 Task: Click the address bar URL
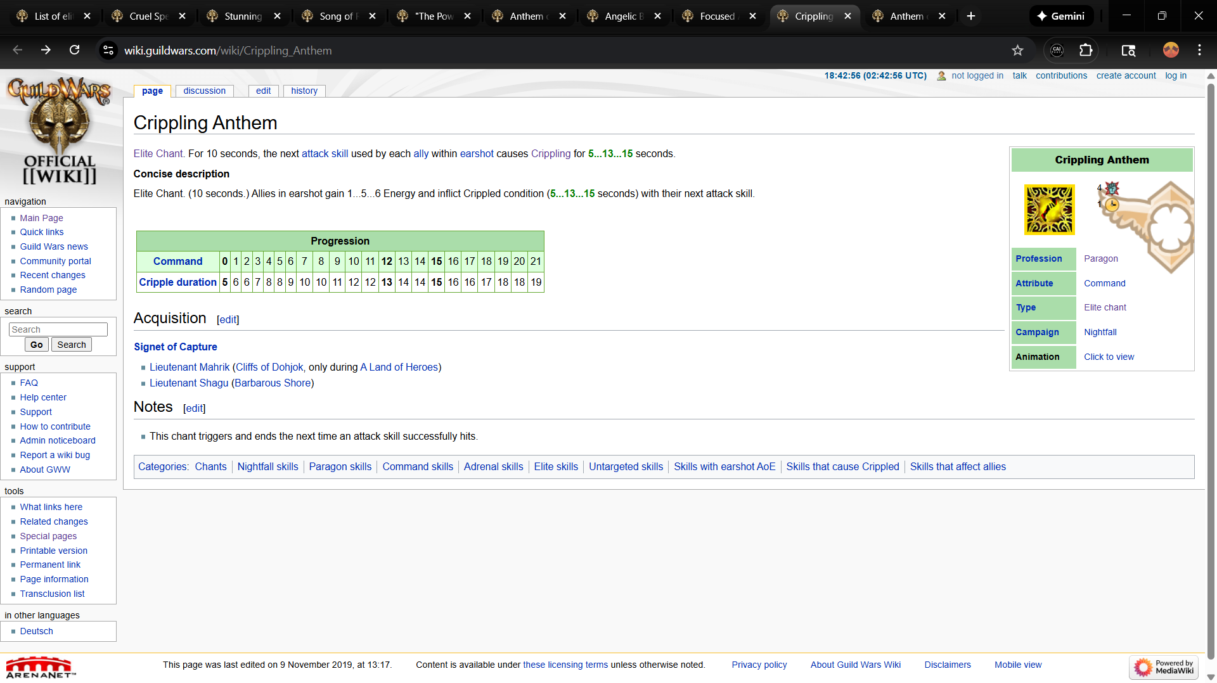tap(228, 50)
